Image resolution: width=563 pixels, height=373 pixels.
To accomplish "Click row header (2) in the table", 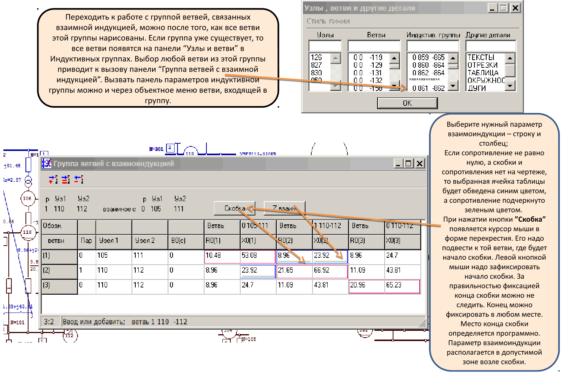I will (x=59, y=271).
